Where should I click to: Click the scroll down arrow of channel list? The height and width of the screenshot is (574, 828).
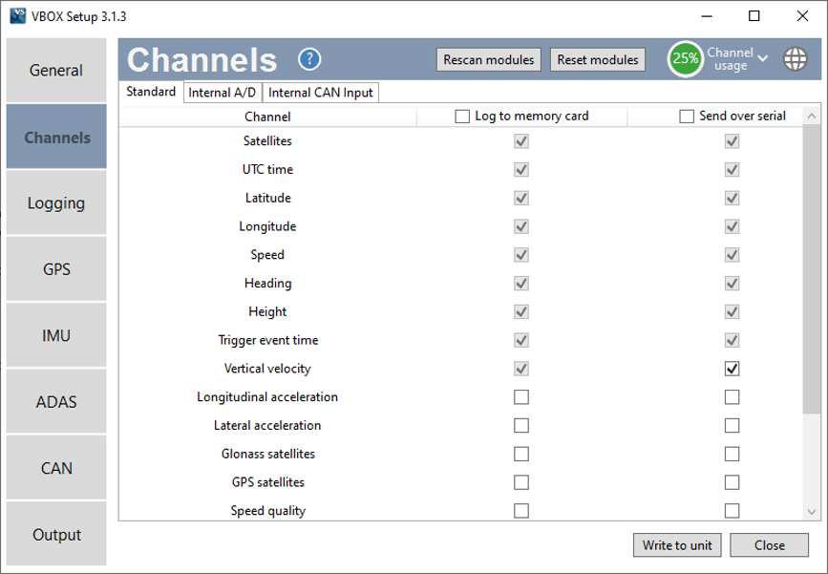tap(811, 511)
